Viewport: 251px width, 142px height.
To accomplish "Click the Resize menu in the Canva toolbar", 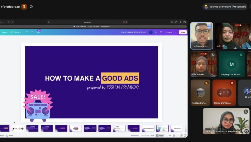I will tap(4, 32).
